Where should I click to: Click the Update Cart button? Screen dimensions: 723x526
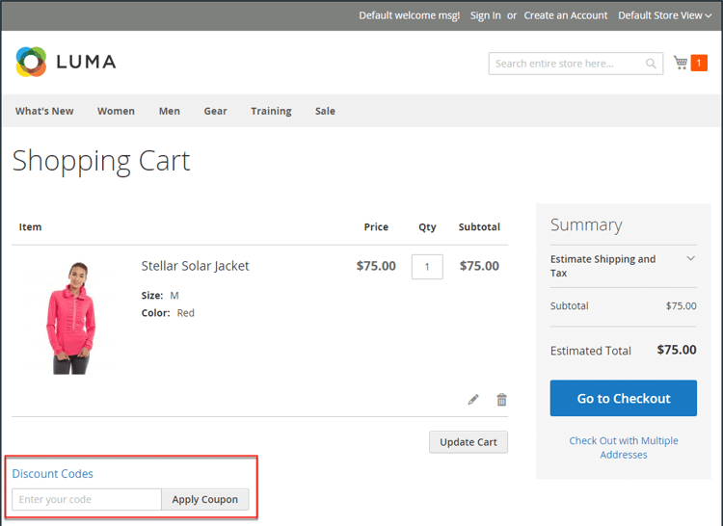pos(468,442)
